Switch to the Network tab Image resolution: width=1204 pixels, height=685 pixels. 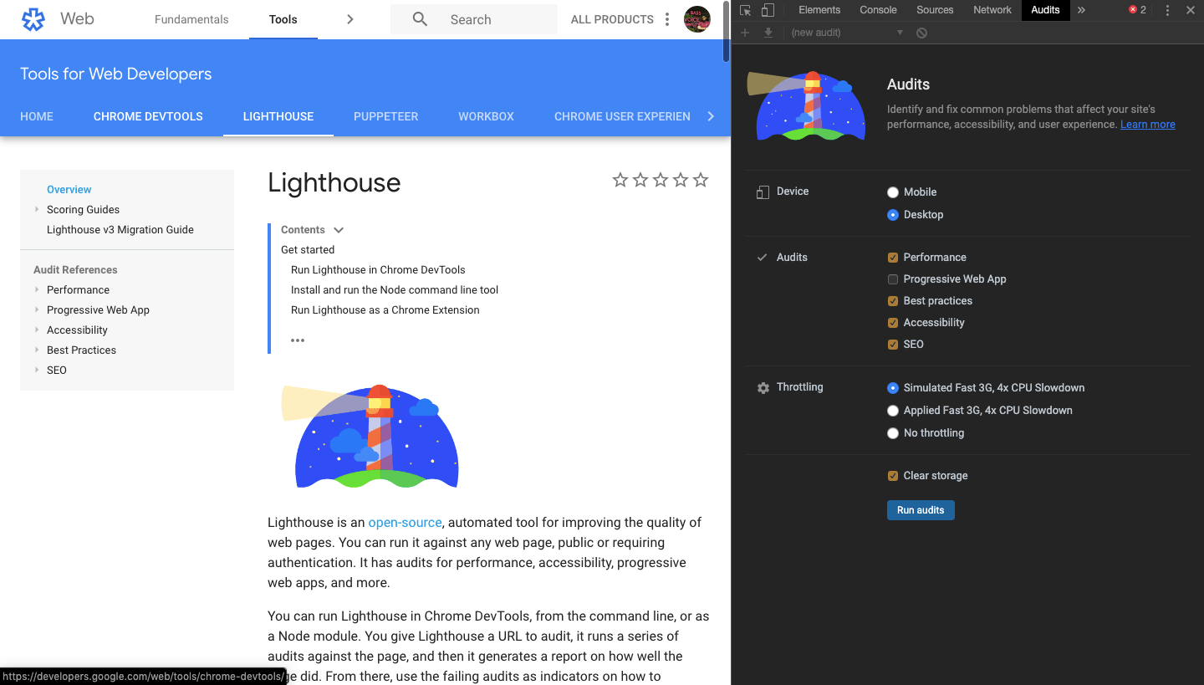[992, 10]
